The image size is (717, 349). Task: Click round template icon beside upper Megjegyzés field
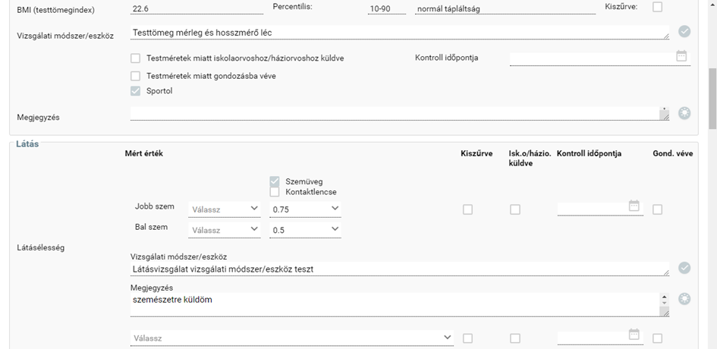pyautogui.click(x=684, y=113)
